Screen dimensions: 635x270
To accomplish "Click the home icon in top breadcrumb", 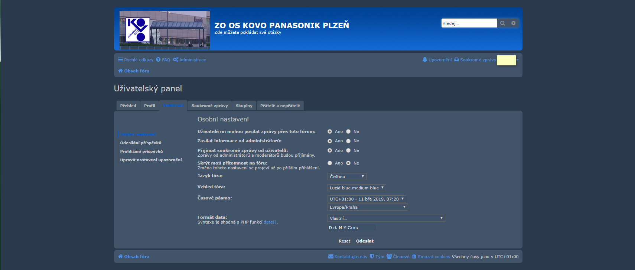I will [120, 71].
